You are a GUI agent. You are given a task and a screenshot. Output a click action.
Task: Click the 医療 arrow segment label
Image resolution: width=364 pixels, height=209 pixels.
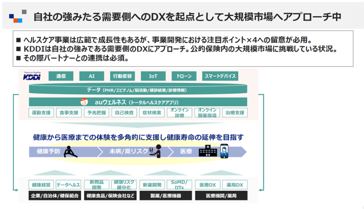pyautogui.click(x=186, y=151)
